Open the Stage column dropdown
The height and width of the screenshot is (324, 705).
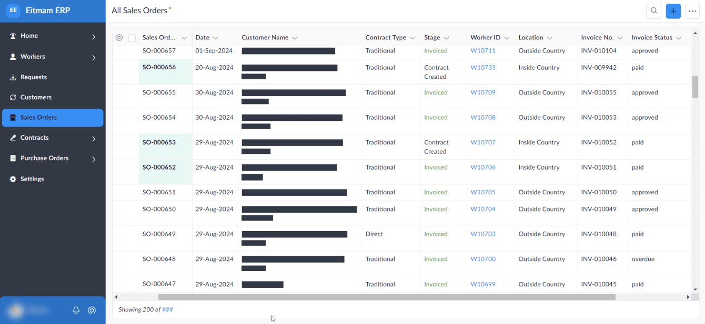point(446,37)
